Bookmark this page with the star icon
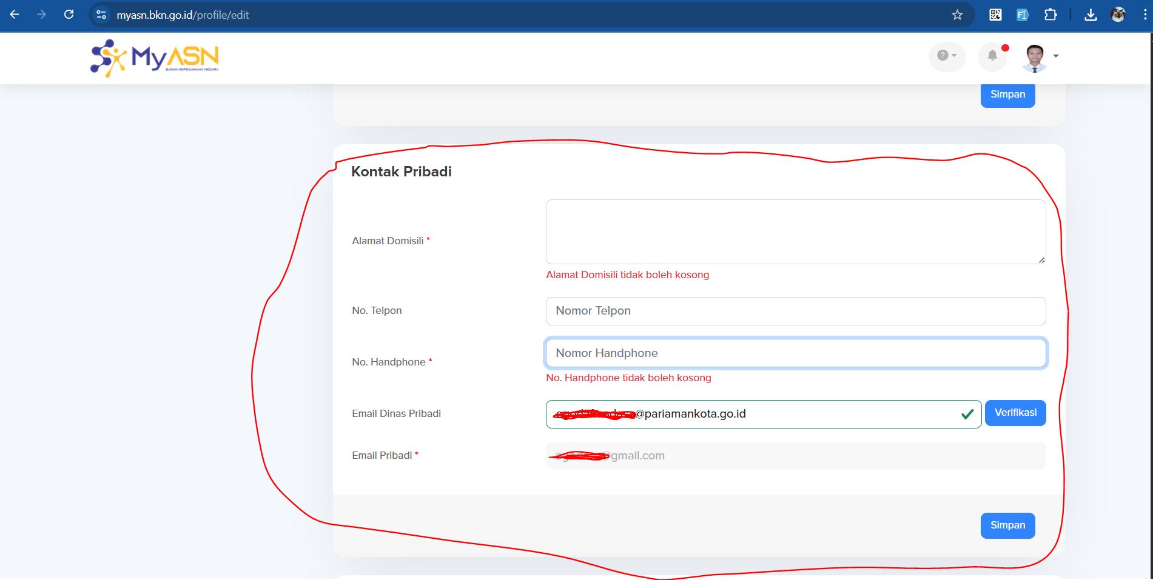 coord(957,15)
